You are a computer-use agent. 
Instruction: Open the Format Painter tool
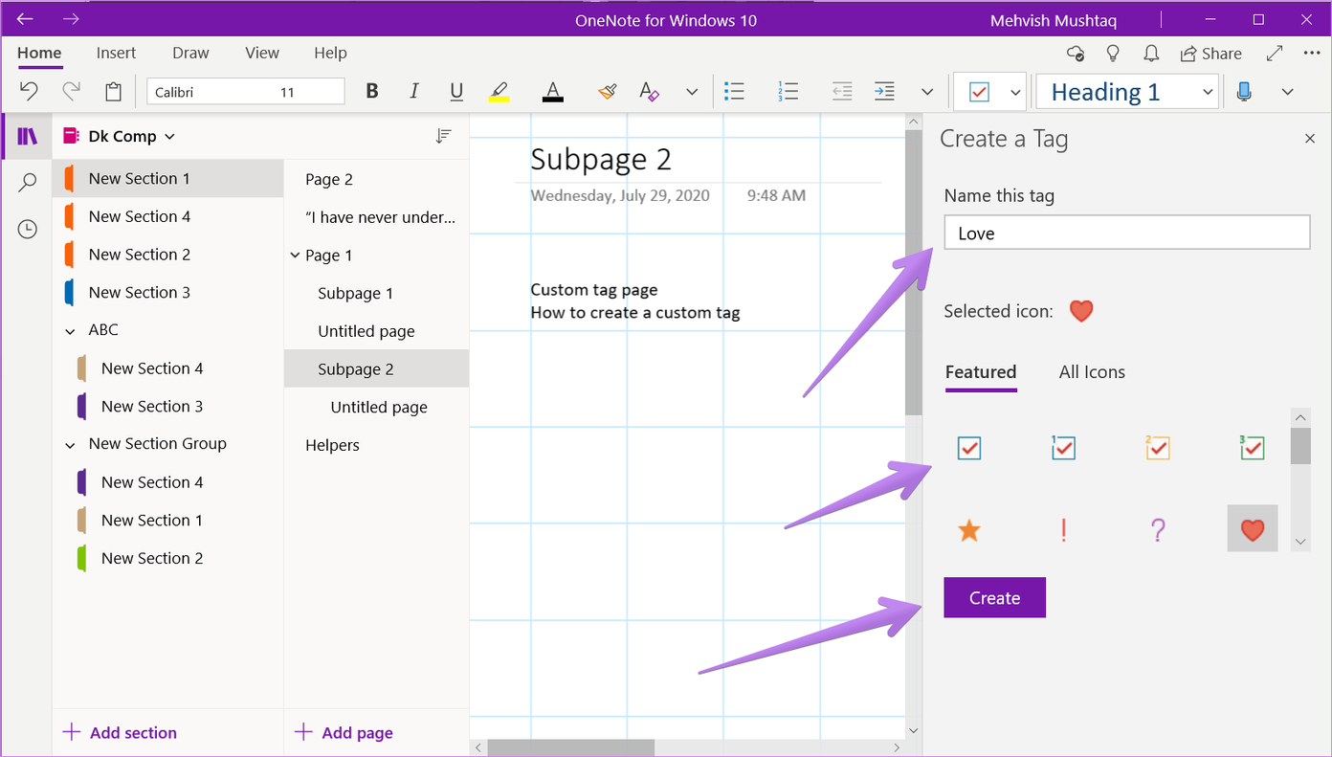click(x=608, y=91)
